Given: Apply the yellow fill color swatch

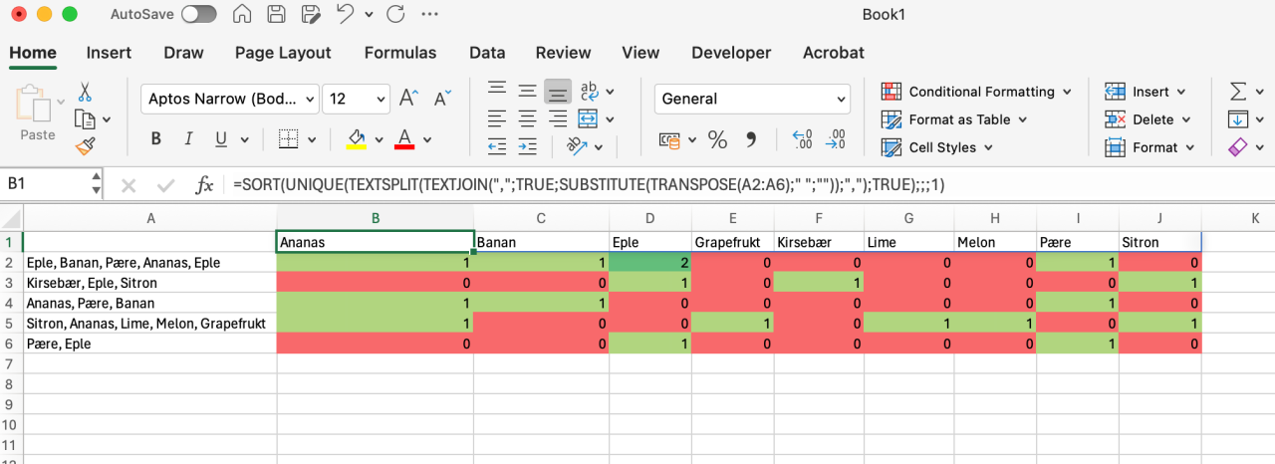Looking at the screenshot, I should 356,139.
